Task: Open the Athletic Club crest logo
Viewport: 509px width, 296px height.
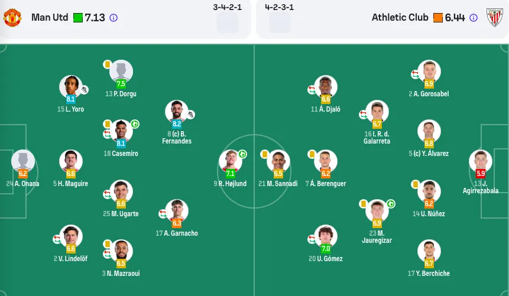Action: pos(494,18)
